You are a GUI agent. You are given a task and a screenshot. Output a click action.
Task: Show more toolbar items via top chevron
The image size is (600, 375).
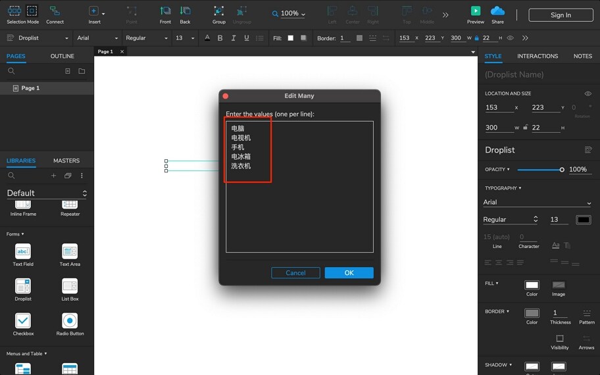[x=445, y=15]
